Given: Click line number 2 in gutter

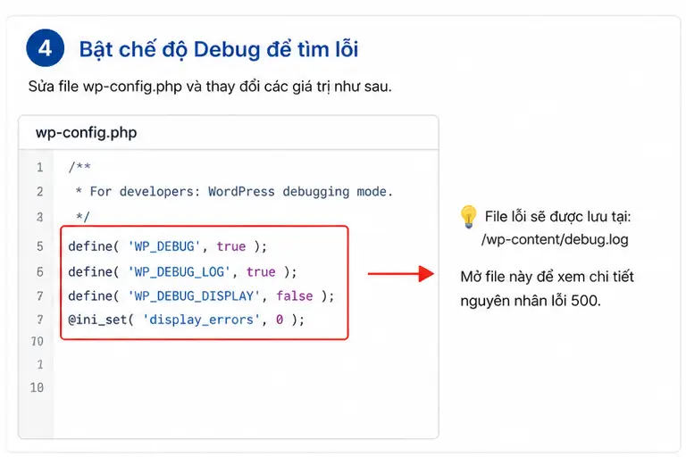Looking at the screenshot, I should pyautogui.click(x=40, y=192).
